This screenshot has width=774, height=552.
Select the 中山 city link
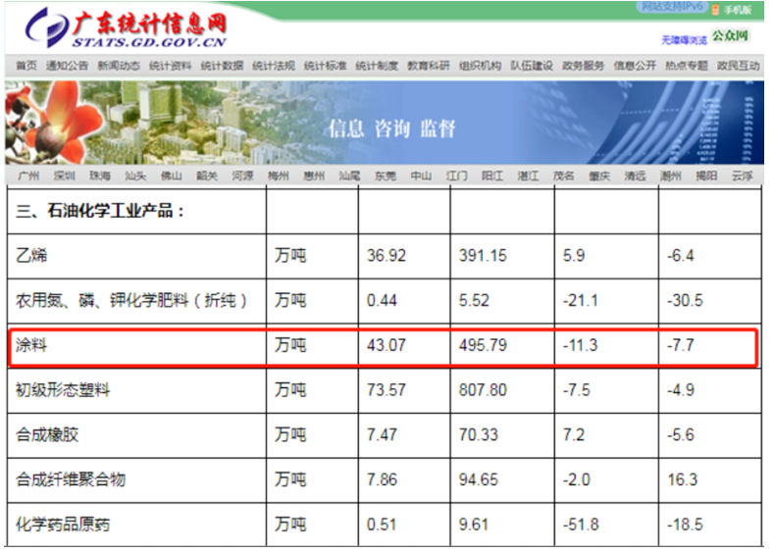click(x=421, y=176)
